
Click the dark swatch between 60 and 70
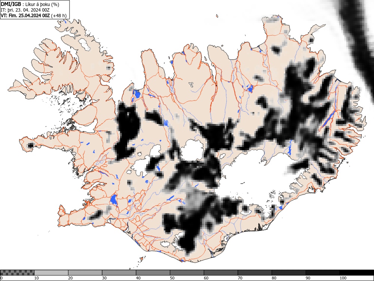click(x=221, y=273)
